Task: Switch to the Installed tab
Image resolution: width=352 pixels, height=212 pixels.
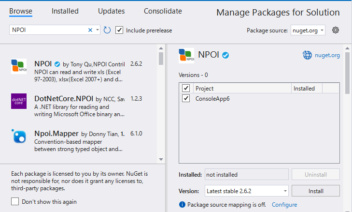Action: [x=65, y=11]
